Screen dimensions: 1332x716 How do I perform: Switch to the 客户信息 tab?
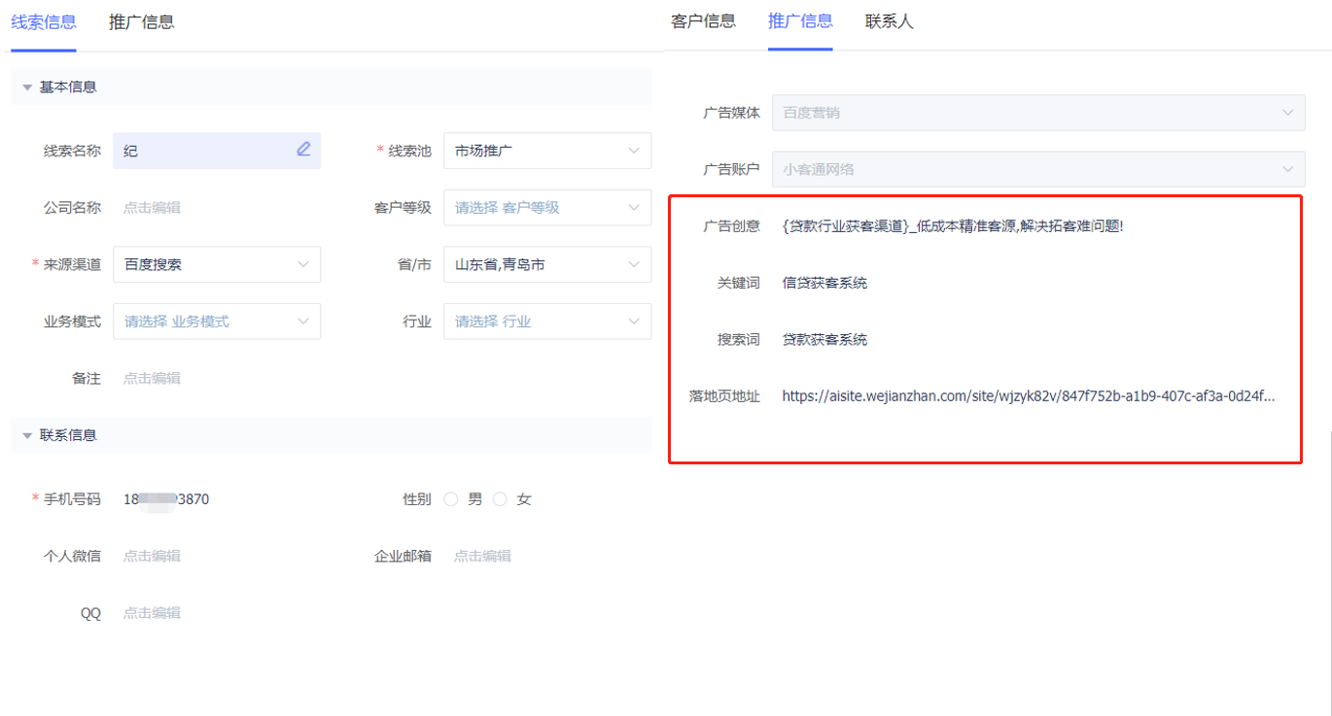[x=703, y=20]
